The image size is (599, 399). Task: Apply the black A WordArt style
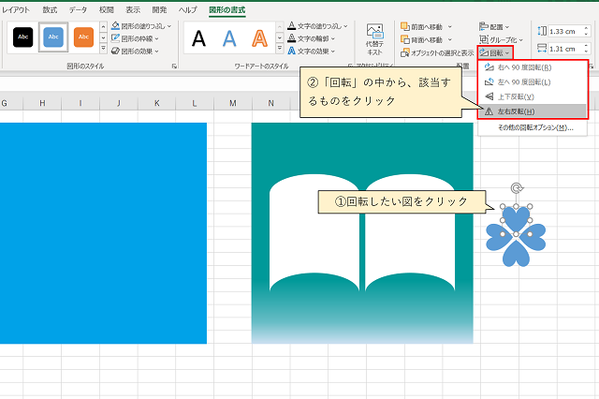click(198, 38)
